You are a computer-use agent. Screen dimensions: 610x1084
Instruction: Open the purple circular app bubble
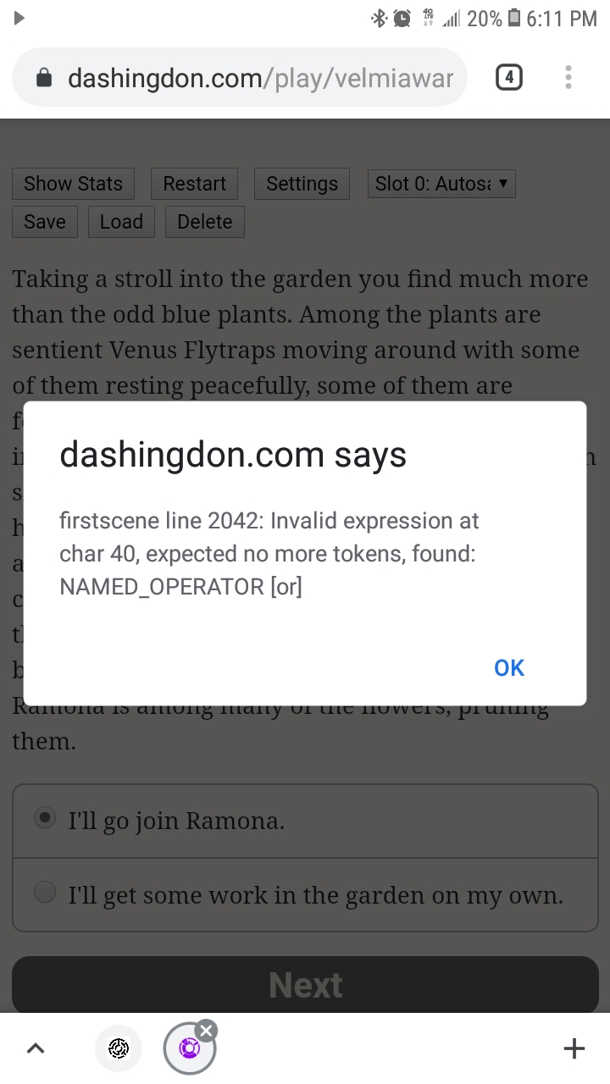tap(189, 1048)
